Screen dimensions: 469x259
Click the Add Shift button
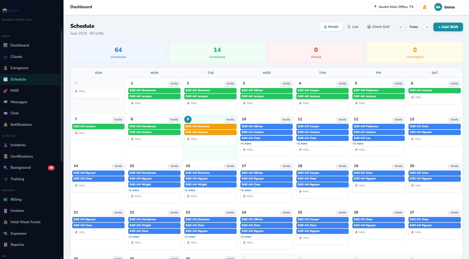click(x=448, y=27)
